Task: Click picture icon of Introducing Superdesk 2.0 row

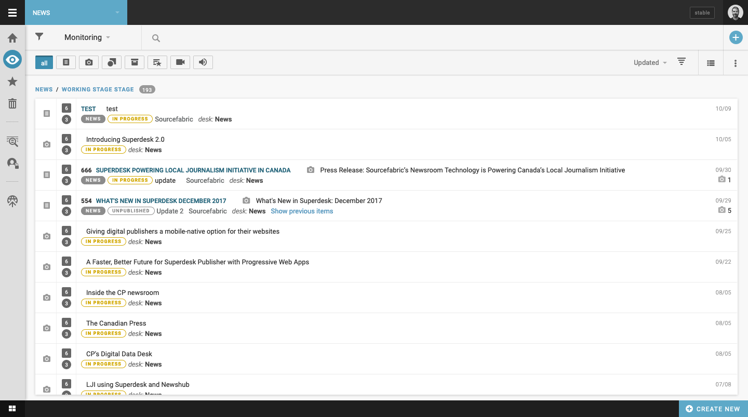Action: pos(47,144)
